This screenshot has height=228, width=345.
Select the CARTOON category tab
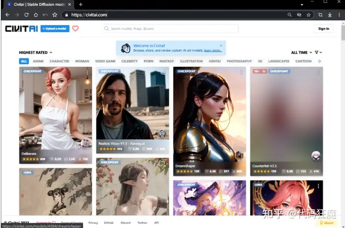[x=303, y=61]
